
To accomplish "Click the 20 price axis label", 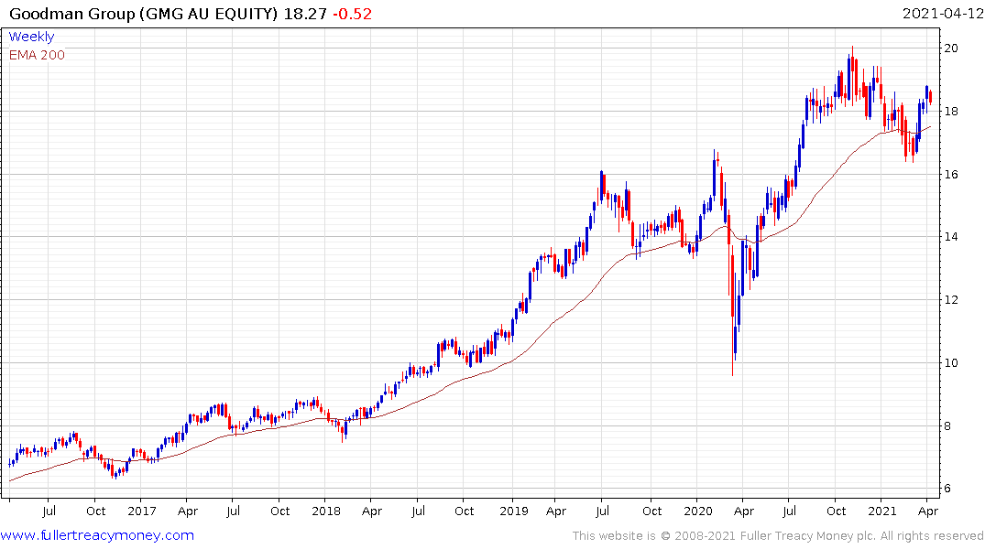I will click(950, 48).
